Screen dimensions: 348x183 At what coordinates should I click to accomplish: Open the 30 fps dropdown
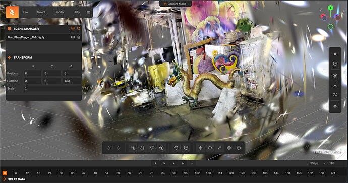pos(318,163)
